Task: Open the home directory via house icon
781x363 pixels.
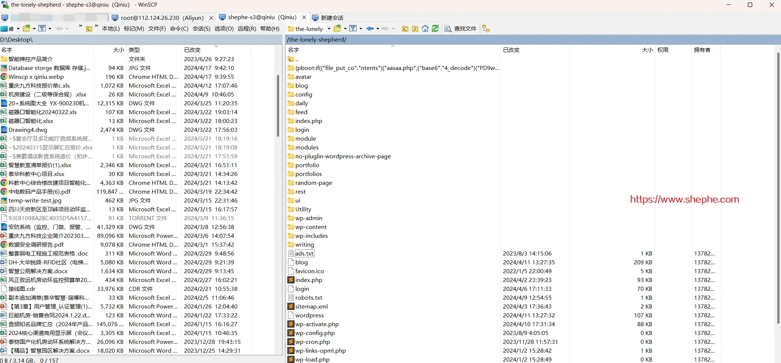Action: (425, 28)
